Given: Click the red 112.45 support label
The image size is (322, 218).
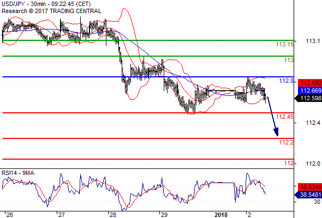Looking at the screenshot, I should [285, 117].
